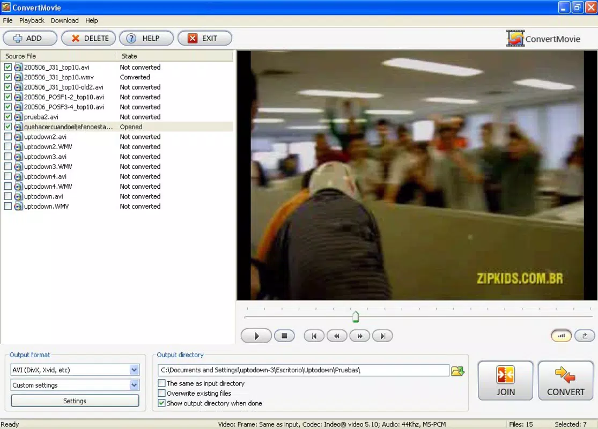Enable Overwrite existing files option
Image resolution: width=598 pixels, height=429 pixels.
[162, 393]
